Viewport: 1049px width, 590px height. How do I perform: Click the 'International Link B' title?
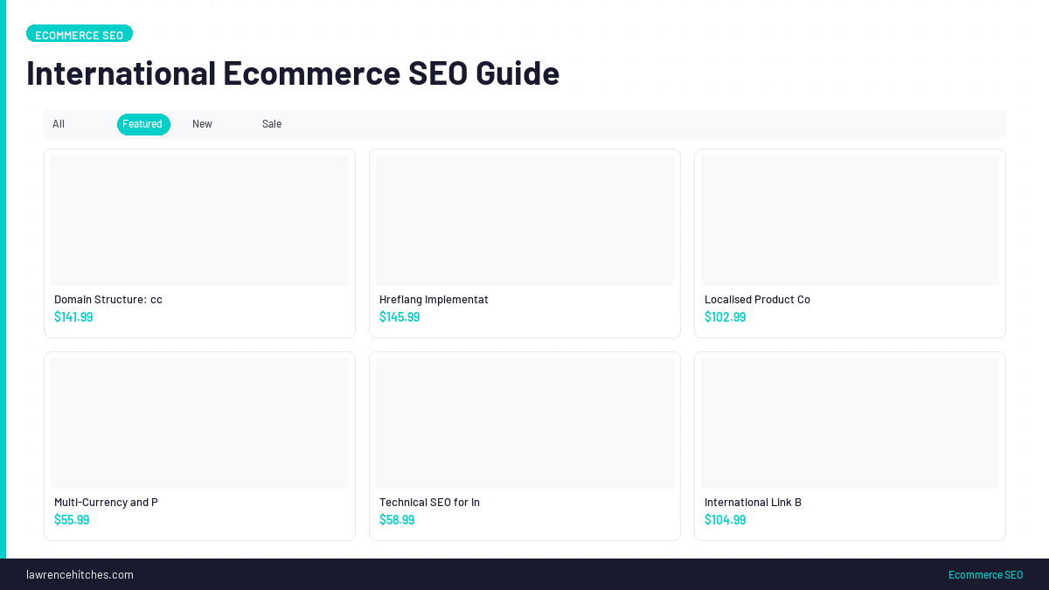point(753,503)
